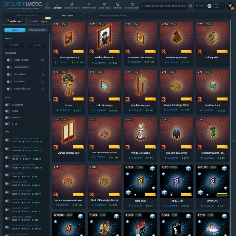Click the HABBO logo on Gold DVD card
The height and width of the screenshot is (236, 236).
click(x=150, y=194)
